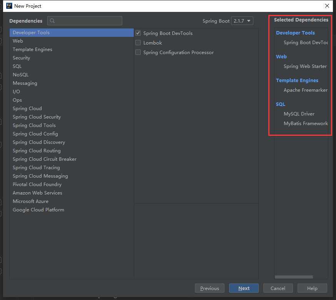This screenshot has height=300, width=336.
Task: Choose the SQL category in list
Action: point(72,66)
